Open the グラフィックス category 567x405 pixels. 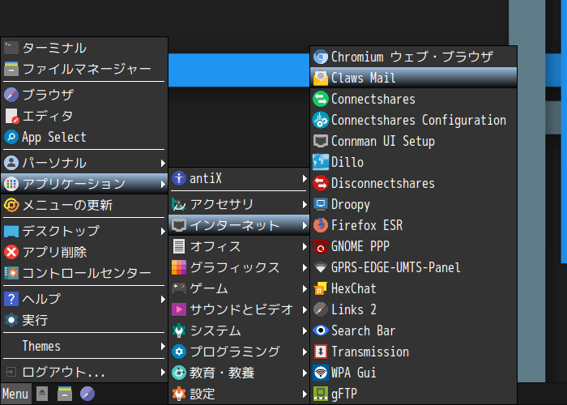pos(239,267)
